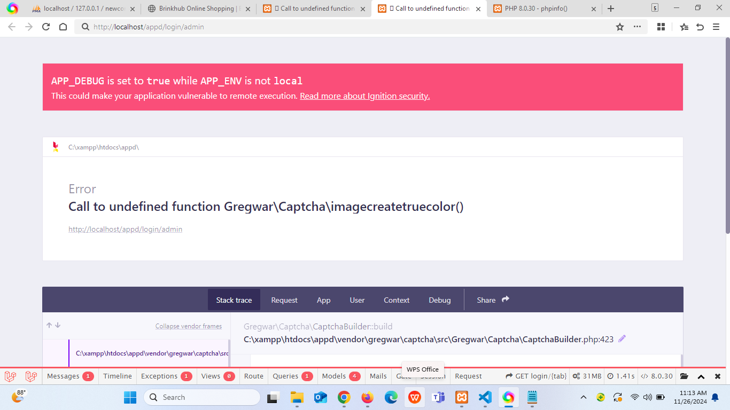Open Visual Studio Code from the taskbar
Image resolution: width=730 pixels, height=410 pixels.
[485, 397]
